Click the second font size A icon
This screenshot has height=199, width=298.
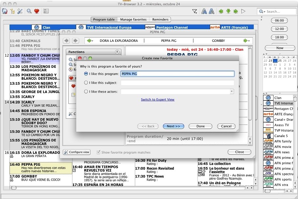point(211,12)
